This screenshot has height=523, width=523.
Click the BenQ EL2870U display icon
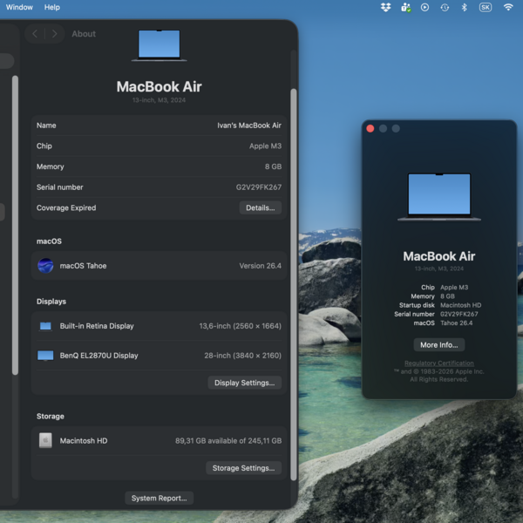(x=45, y=356)
